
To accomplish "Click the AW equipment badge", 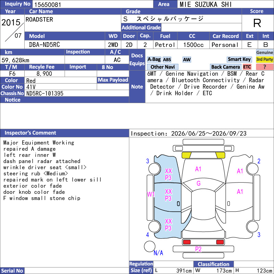I will [187, 60].
